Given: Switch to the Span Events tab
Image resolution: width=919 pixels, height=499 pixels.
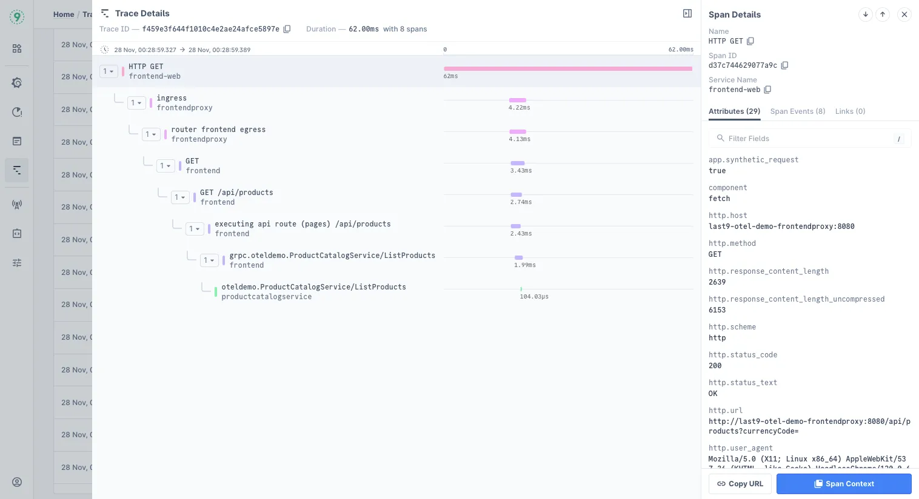Looking at the screenshot, I should [x=797, y=111].
